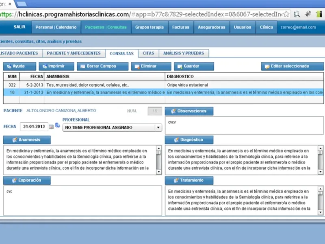The width and height of the screenshot is (325, 244).
Task: Select consultation row dated 31-1-2013
Action: point(163,92)
